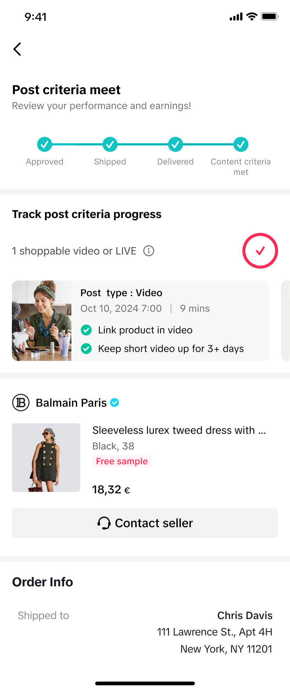Viewport: 290px width, 692px height.
Task: Tap the battery status icon
Action: 270,16
